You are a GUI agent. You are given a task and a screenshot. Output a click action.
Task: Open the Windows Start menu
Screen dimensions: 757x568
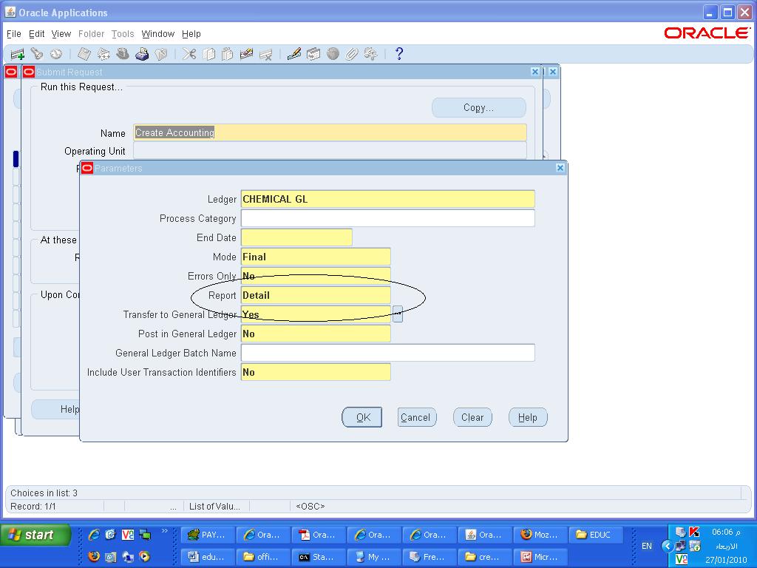[x=35, y=535]
